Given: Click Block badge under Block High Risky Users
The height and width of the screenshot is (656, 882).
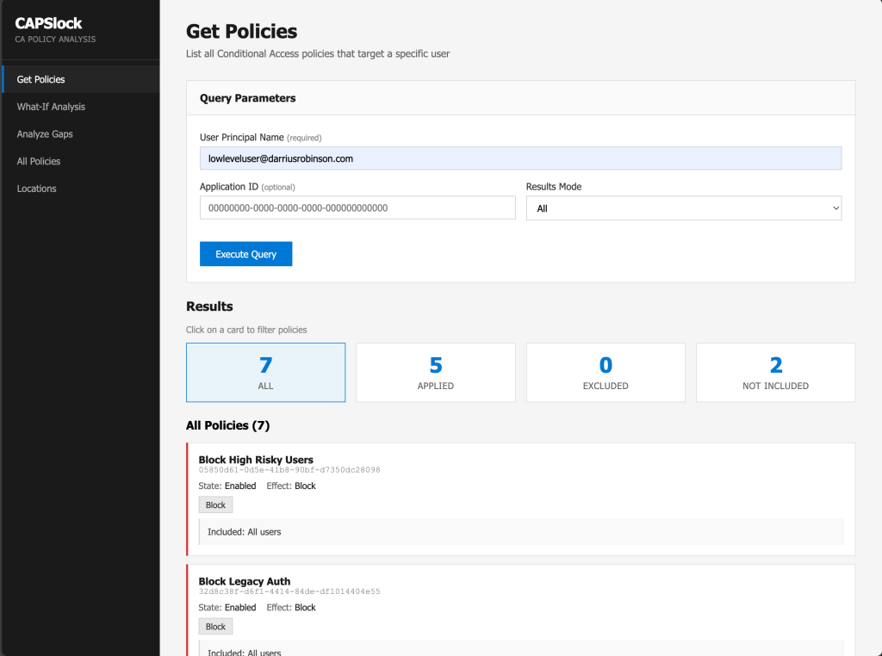Looking at the screenshot, I should [215, 505].
